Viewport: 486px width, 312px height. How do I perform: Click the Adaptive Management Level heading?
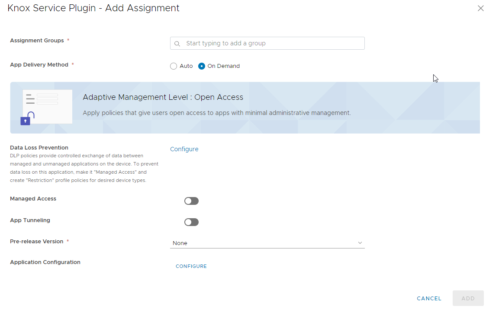[x=163, y=97]
